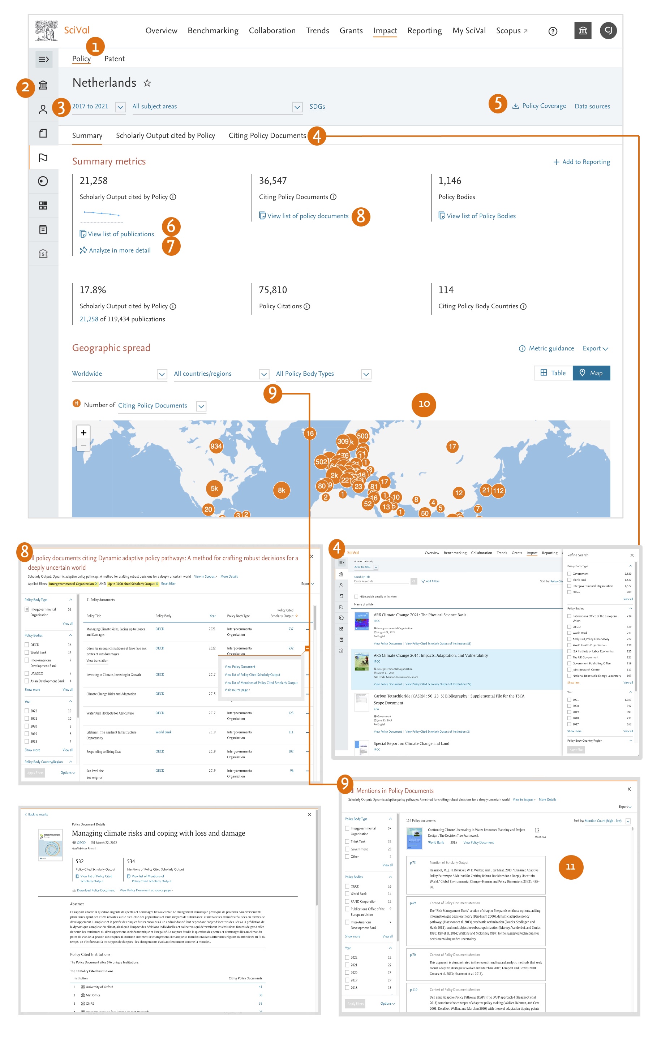Open the orange ellipsis menu on the 532 row
Image resolution: width=657 pixels, height=1039 pixels.
307,648
